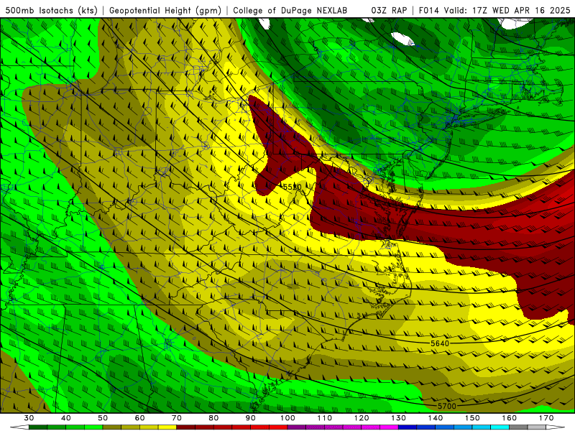575x431 pixels.
Task: Click the 5700 height contour label
Action: click(447, 406)
